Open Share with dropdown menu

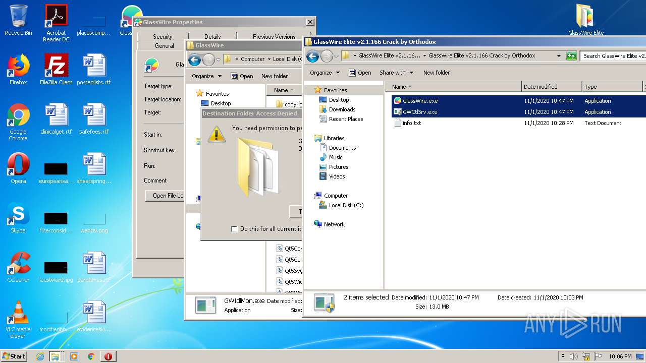click(396, 73)
